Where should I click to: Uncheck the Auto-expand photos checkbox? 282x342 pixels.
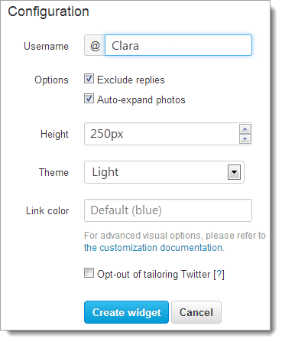89,99
